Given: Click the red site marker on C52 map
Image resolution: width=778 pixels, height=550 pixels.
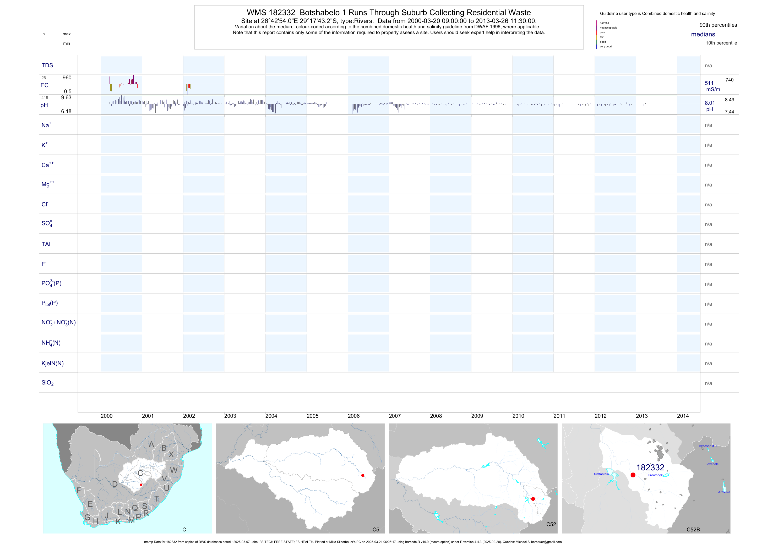Looking at the screenshot, I should (533, 498).
